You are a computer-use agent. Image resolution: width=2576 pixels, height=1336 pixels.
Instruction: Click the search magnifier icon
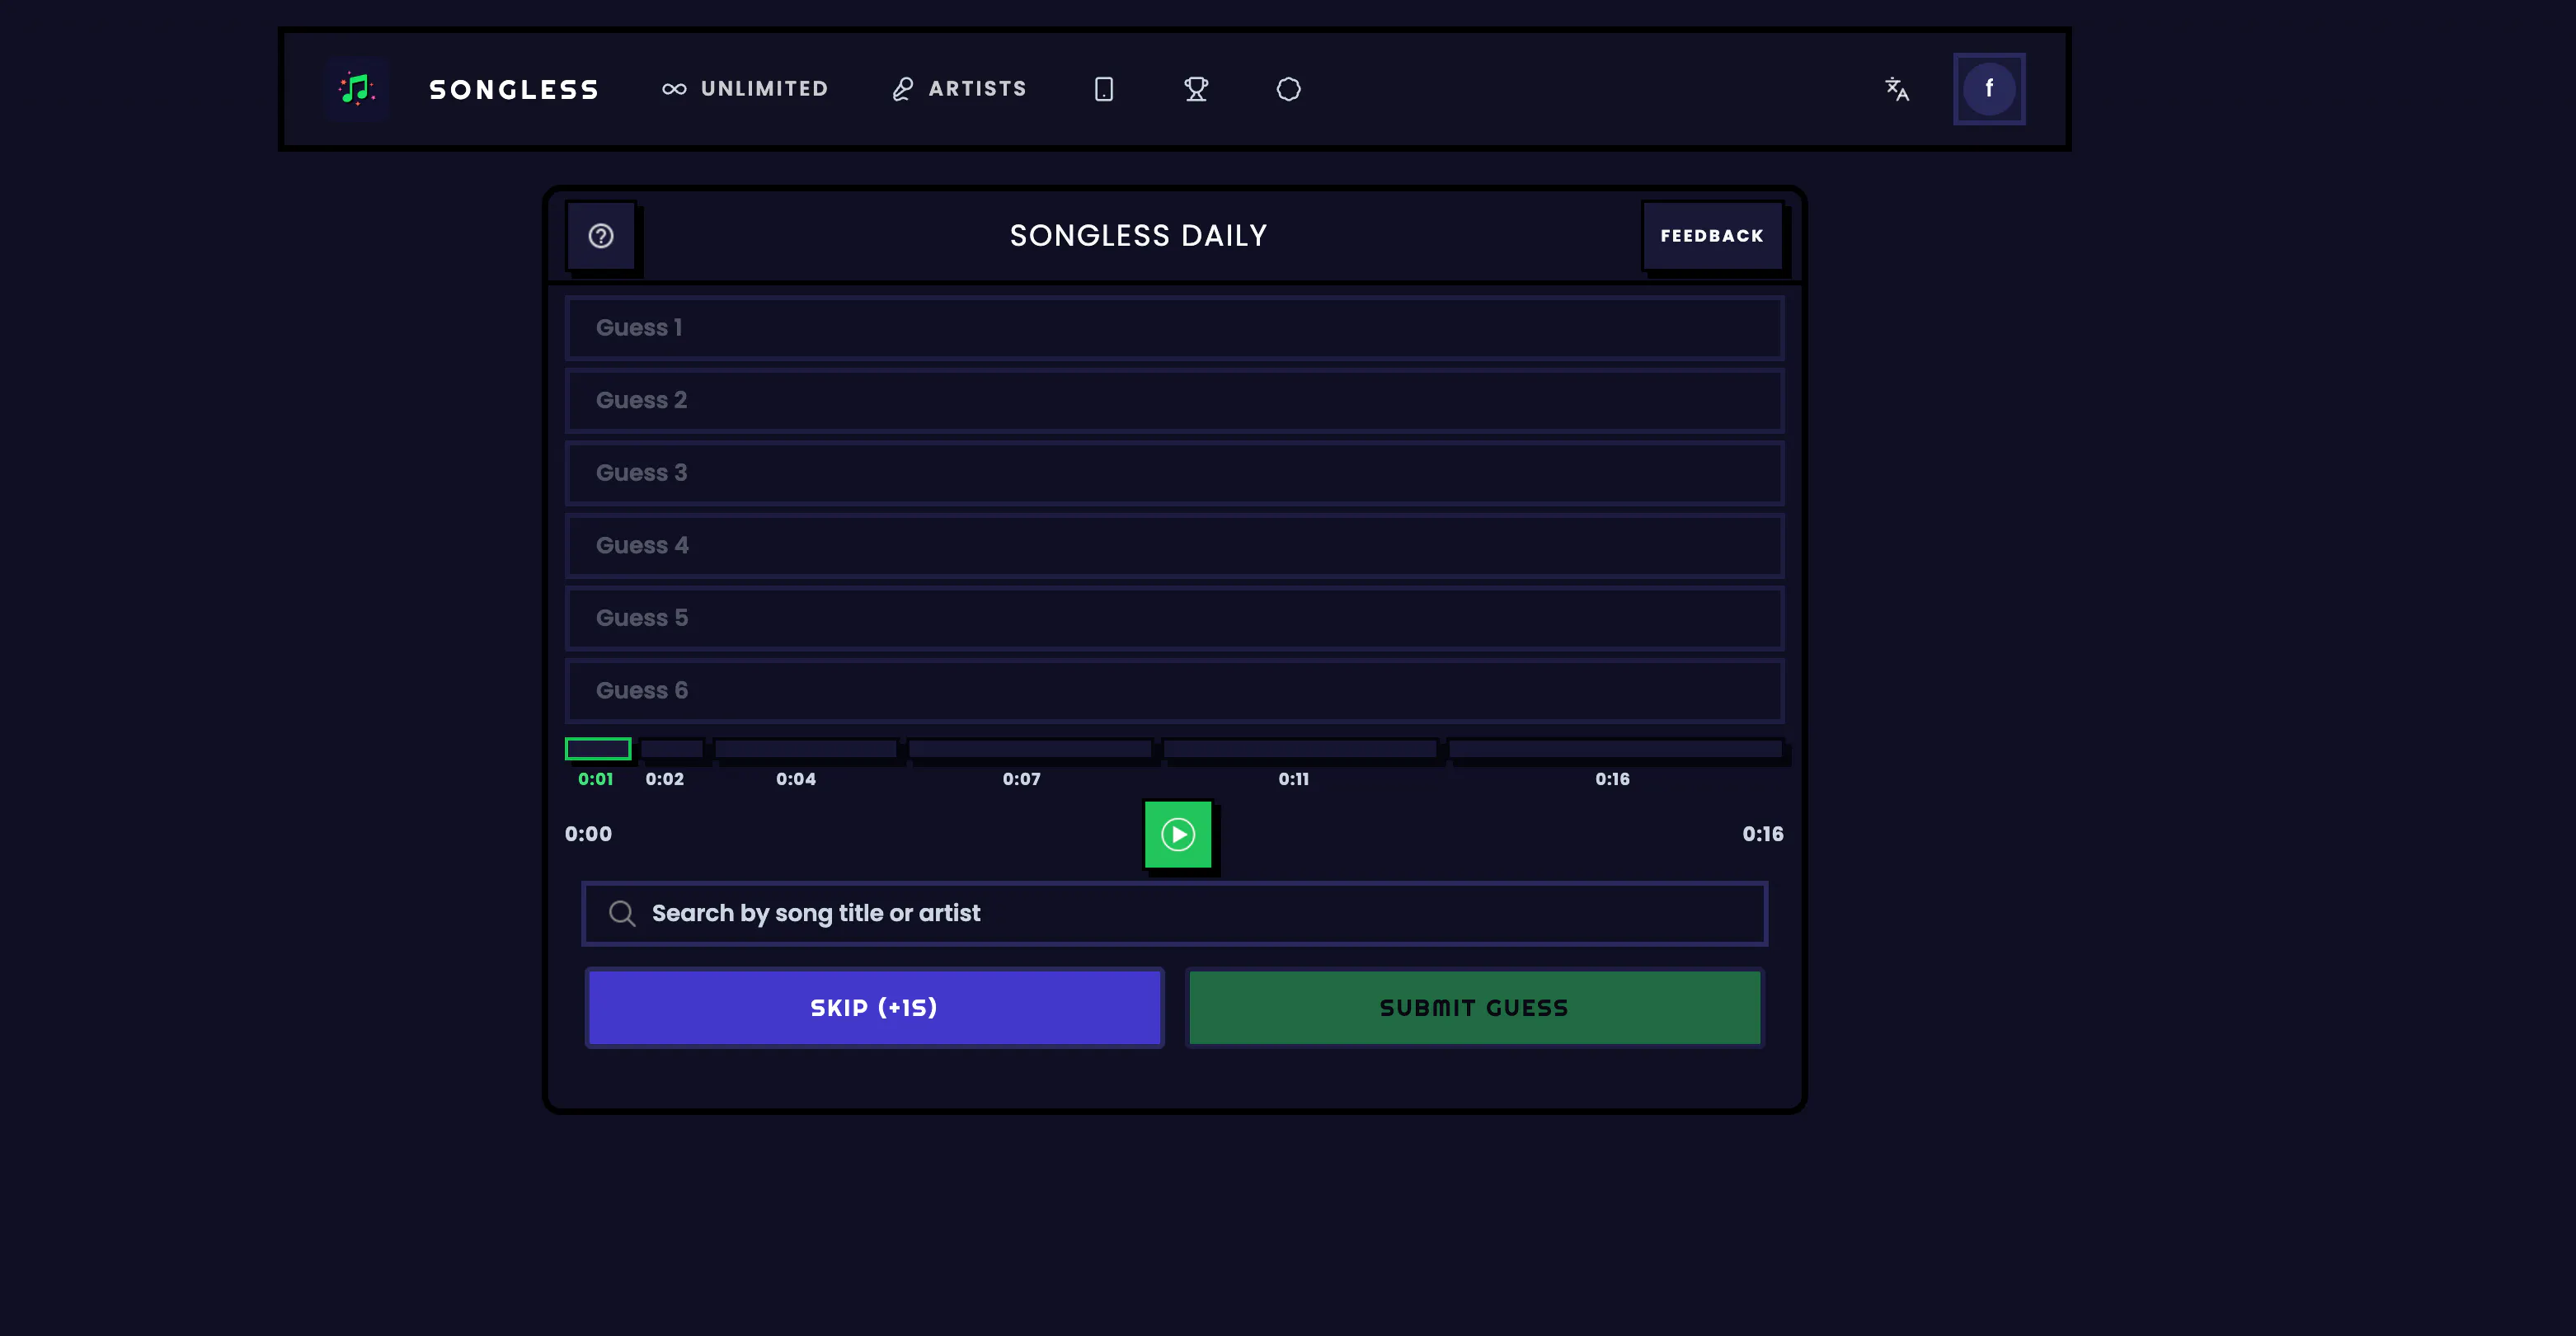coord(622,914)
